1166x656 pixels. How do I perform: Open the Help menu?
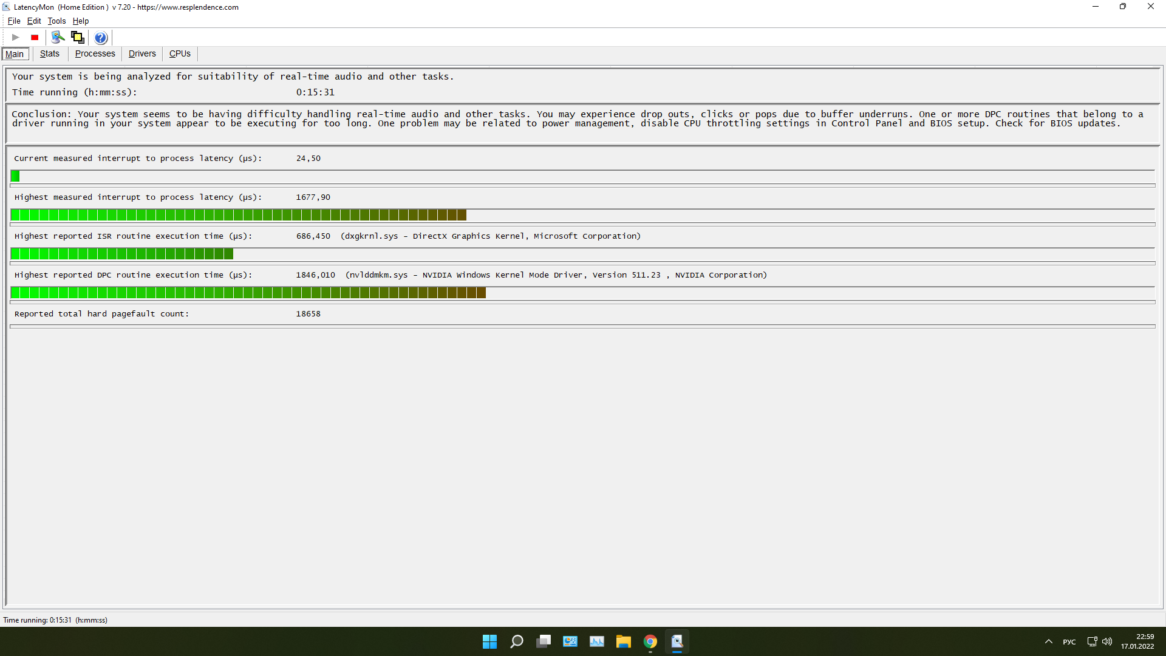[81, 21]
